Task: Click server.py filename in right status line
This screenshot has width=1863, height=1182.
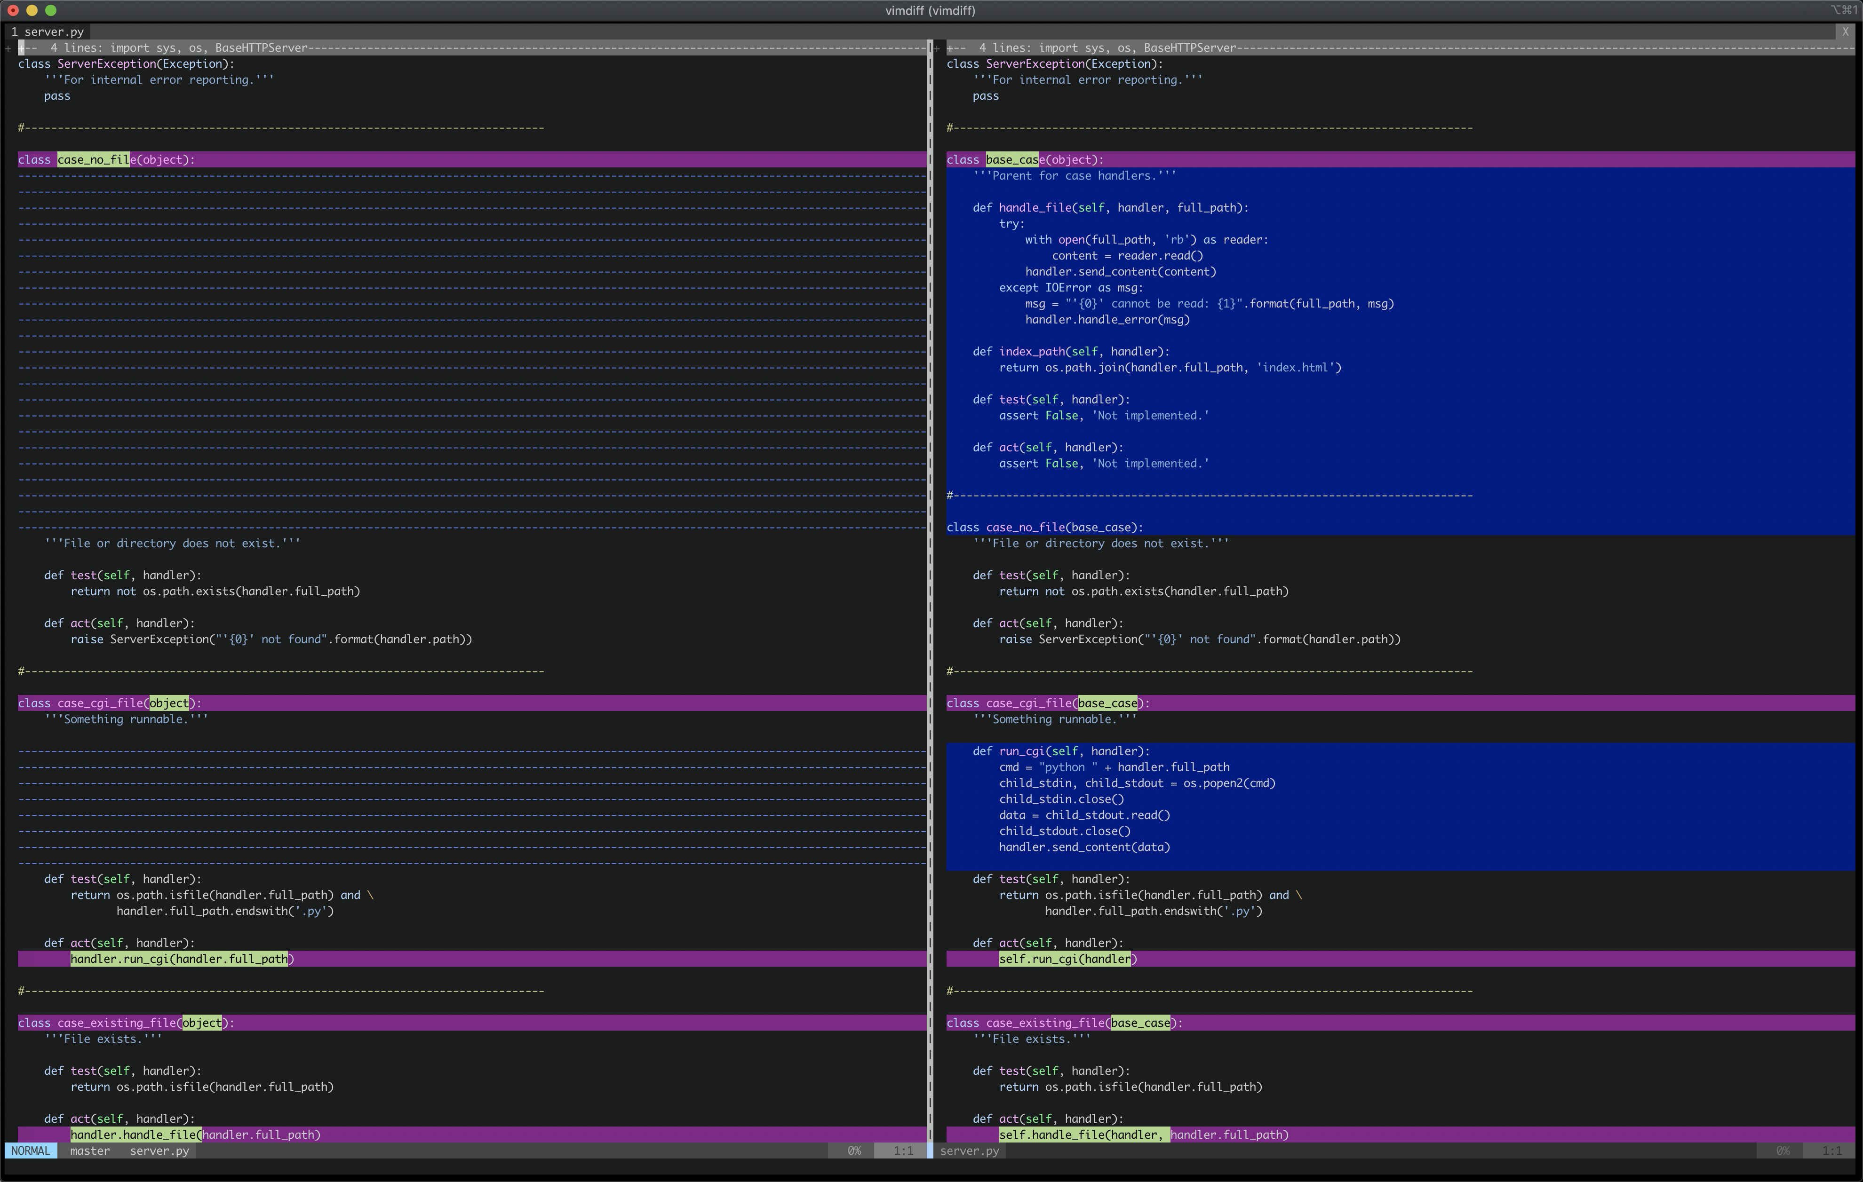Action: click(x=970, y=1150)
